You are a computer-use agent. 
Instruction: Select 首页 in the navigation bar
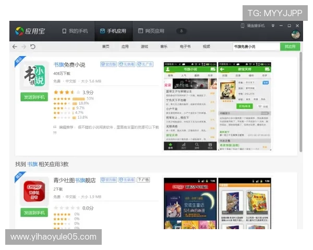click(x=105, y=47)
